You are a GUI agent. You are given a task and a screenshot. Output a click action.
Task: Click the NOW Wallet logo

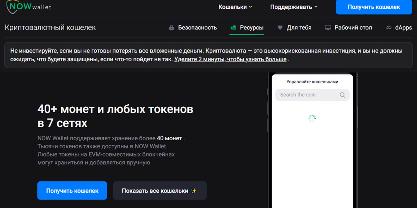(29, 7)
